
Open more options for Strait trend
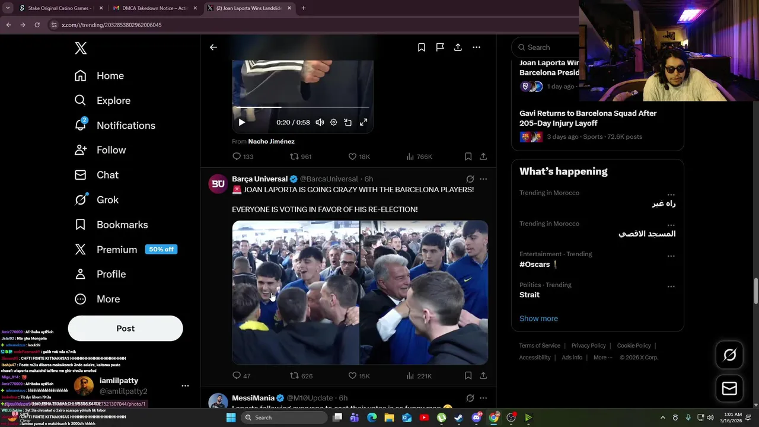(x=671, y=286)
